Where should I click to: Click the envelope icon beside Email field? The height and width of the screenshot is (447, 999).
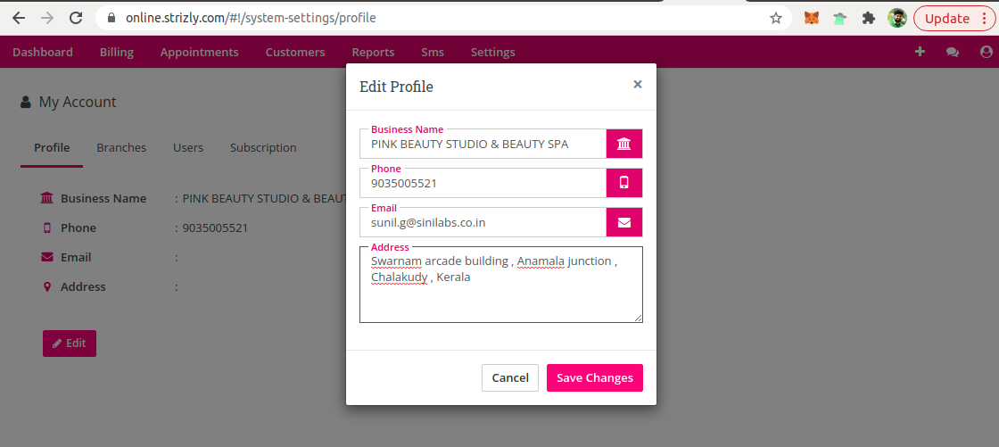624,222
